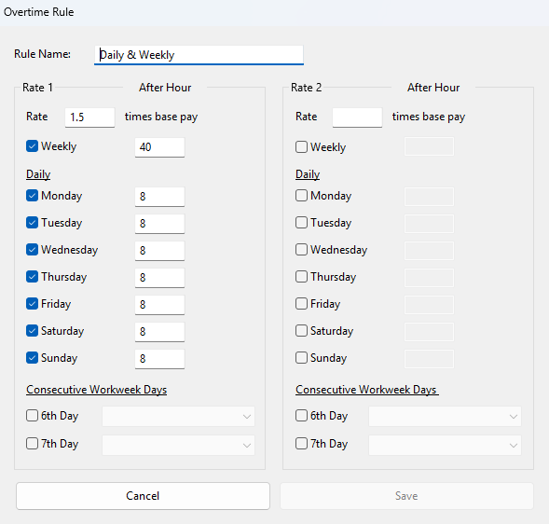549x524 pixels.
Task: Open Rate 1 7th Day dropdown
Action: (179, 445)
